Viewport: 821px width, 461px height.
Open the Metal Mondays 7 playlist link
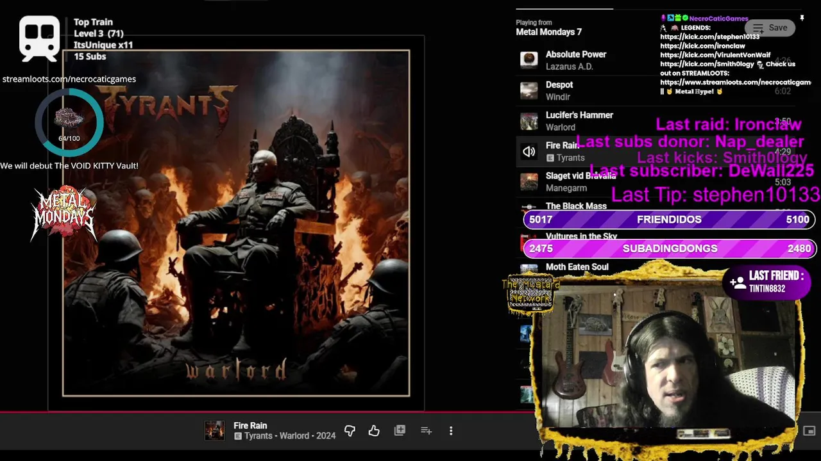pos(548,32)
